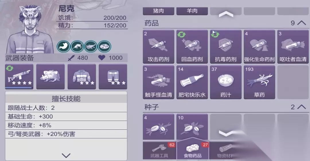Click the white down arrow in inventory
This screenshot has width=310, height=161.
[226, 133]
